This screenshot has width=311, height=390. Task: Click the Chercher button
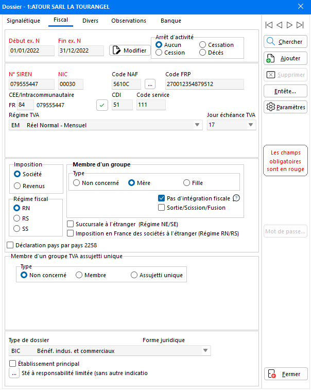[285, 42]
